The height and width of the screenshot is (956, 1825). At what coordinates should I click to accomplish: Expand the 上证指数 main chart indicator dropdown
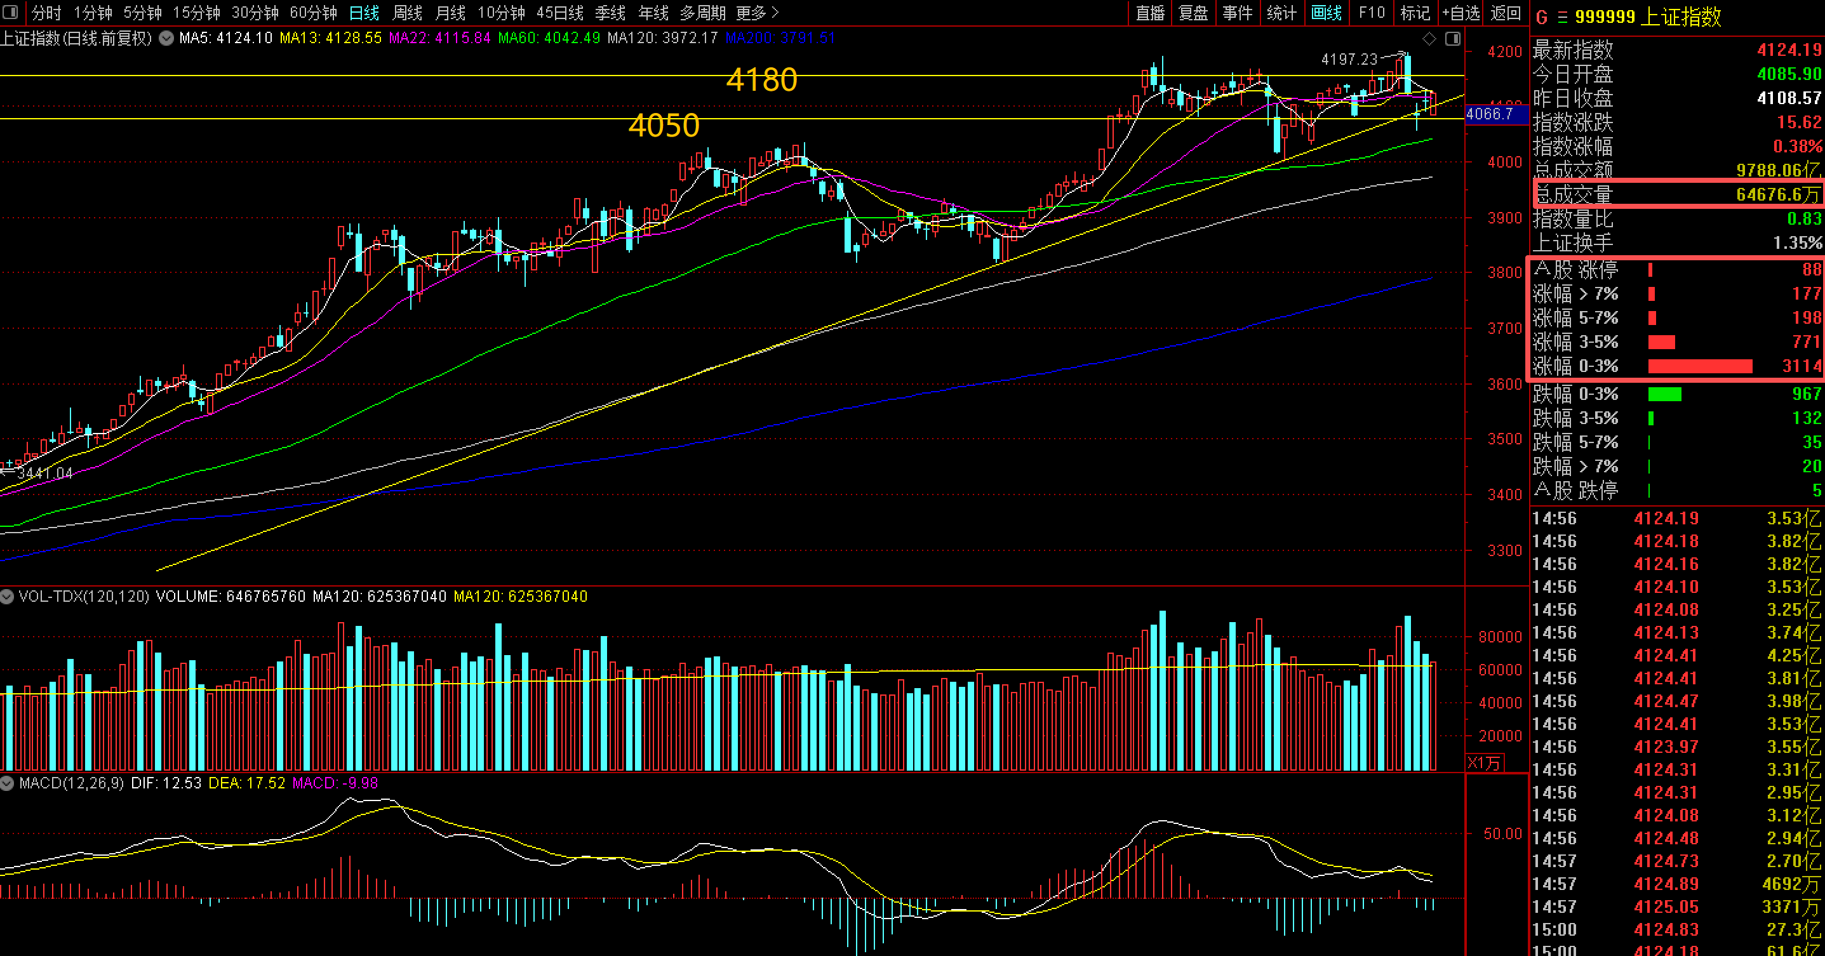(166, 38)
